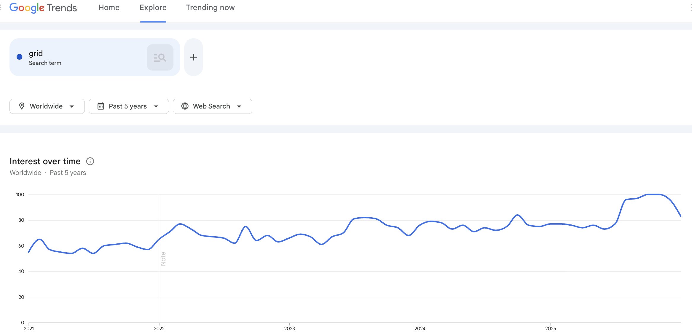Expand the Web Search type dropdown arrow
Viewport: 692px width, 335px height.
(x=239, y=106)
